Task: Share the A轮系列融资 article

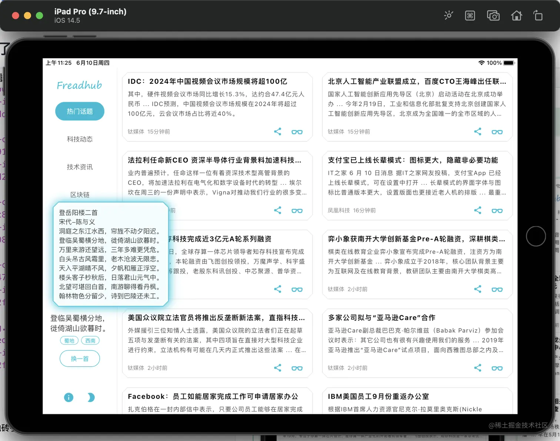Action: click(x=277, y=289)
